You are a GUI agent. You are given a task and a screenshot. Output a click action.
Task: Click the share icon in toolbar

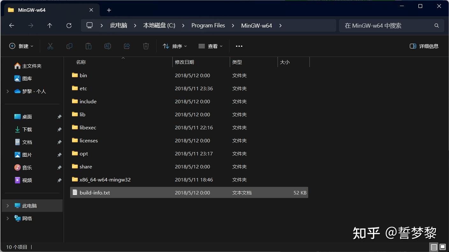pos(127,46)
